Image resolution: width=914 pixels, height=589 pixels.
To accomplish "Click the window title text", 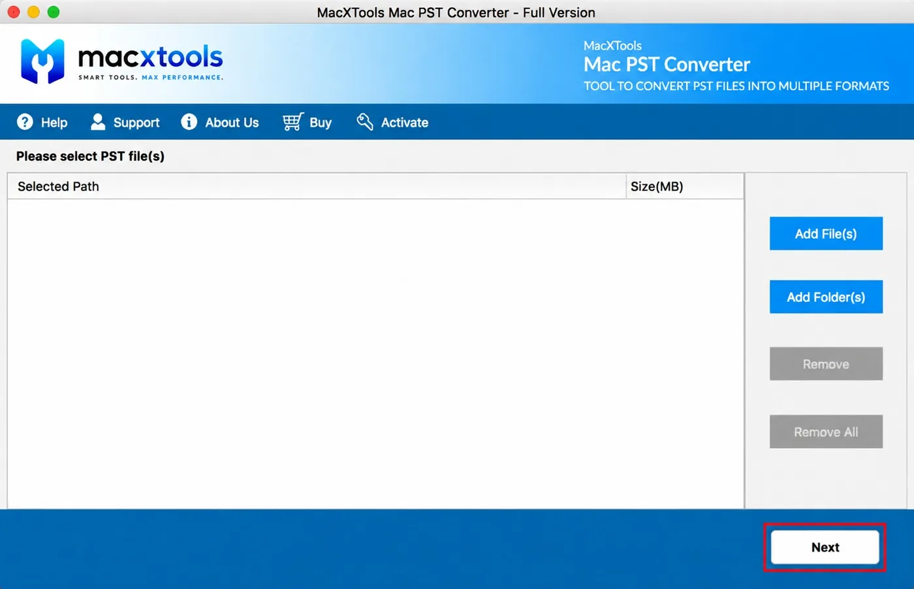I will 456,12.
